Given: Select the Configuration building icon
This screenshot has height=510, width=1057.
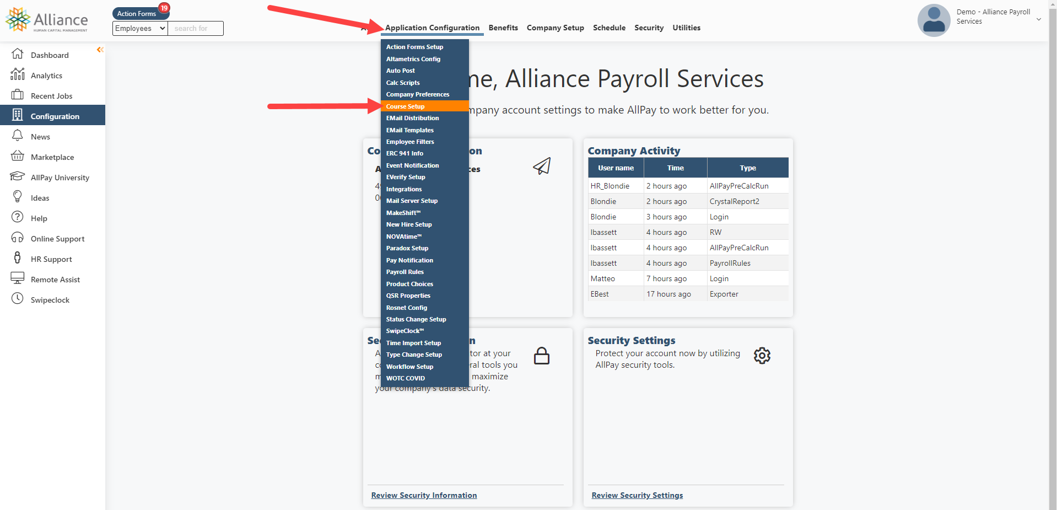Looking at the screenshot, I should click(18, 115).
